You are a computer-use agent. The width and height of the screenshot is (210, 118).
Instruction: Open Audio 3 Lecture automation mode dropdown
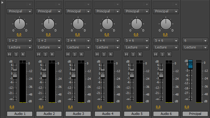[78, 47]
